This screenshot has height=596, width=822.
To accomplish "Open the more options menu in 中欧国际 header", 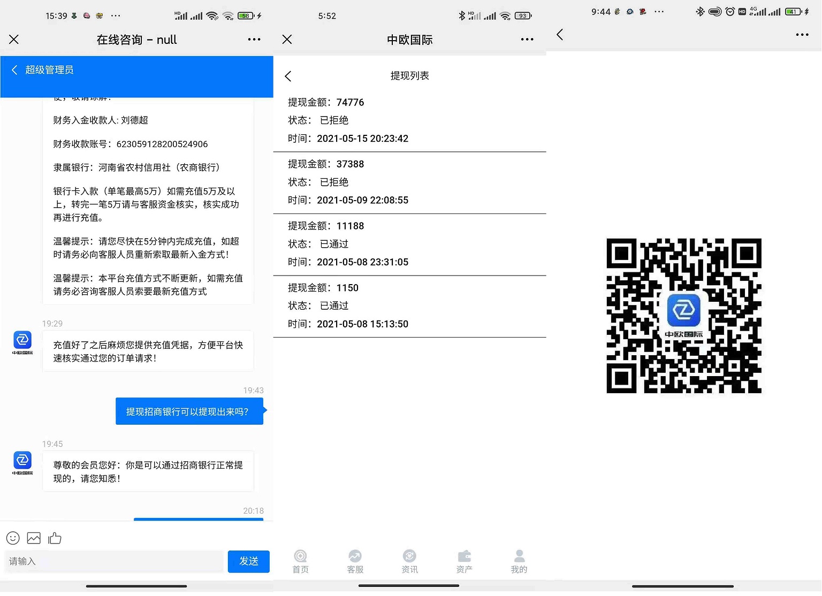I will (x=527, y=40).
